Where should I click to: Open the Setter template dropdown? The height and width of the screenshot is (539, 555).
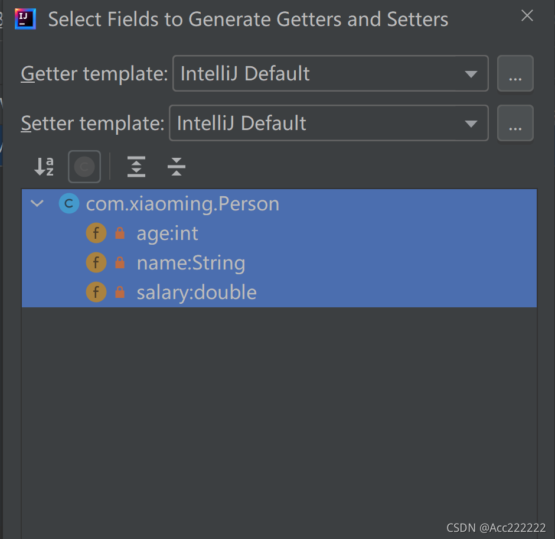pos(329,123)
